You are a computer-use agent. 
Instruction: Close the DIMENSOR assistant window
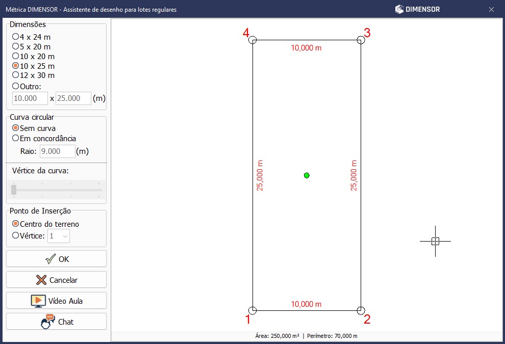(491, 9)
